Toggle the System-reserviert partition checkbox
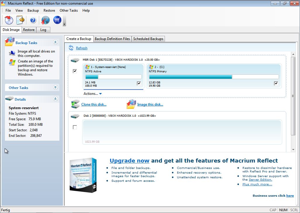Image resolution: width=300 pixels, height=213 pixels. [x=139, y=83]
